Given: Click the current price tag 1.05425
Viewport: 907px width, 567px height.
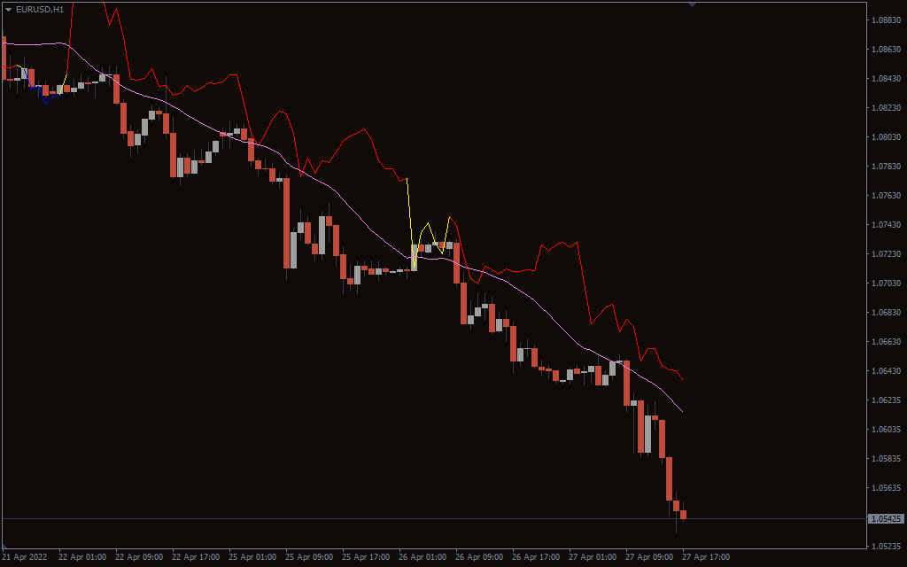Looking at the screenshot, I should click(x=886, y=518).
